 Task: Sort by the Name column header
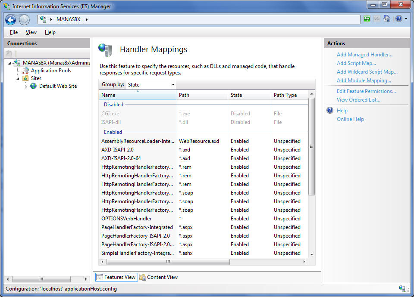pos(138,95)
